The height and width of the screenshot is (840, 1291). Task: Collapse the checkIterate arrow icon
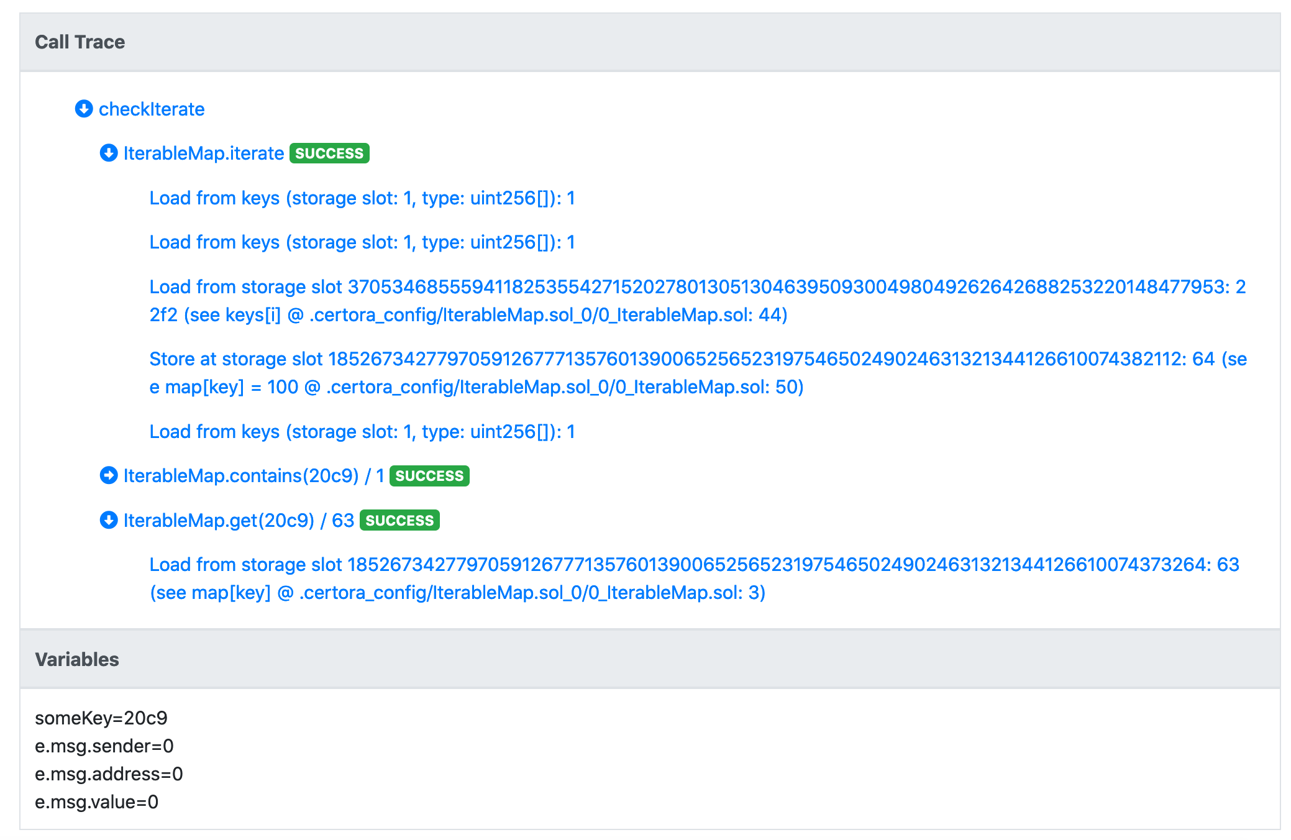pyautogui.click(x=84, y=109)
